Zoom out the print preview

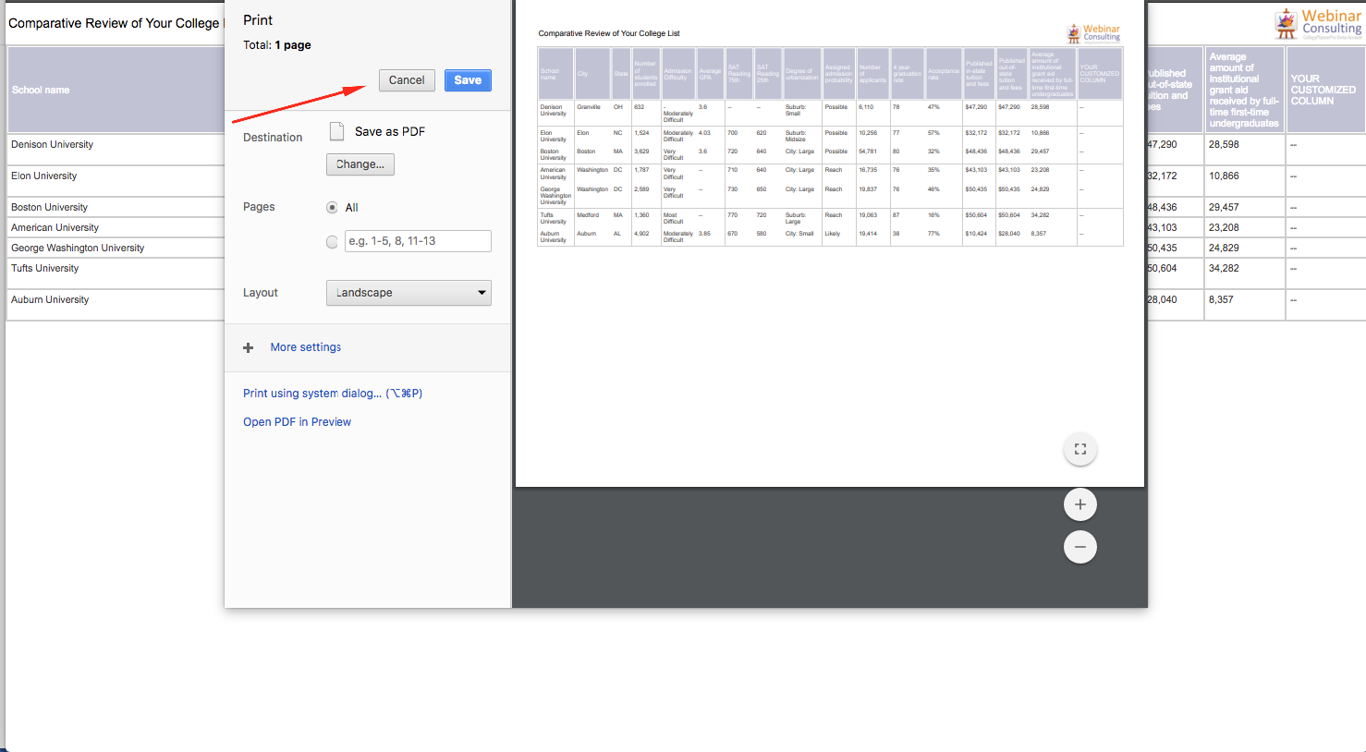(x=1079, y=547)
